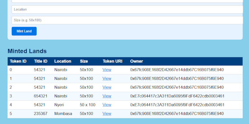Select owner address in token 3 row
The height and width of the screenshot is (124, 249).
tap(177, 96)
